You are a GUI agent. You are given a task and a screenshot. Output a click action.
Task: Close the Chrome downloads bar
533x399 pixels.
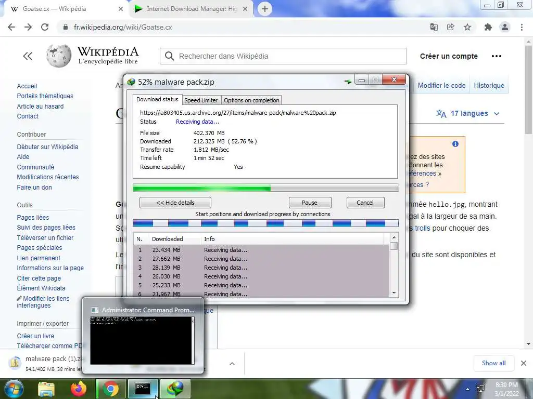(524, 363)
